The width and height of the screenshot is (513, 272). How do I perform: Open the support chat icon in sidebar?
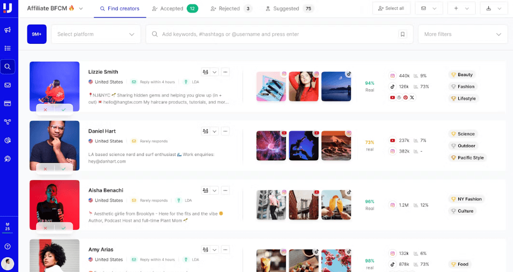(x=8, y=159)
